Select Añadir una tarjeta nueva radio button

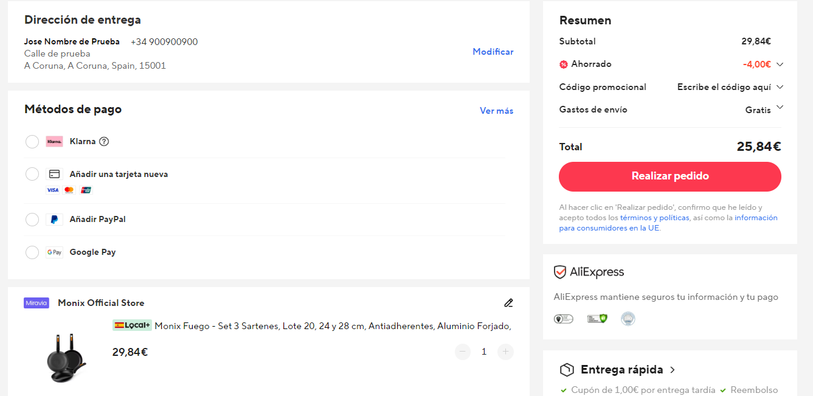[32, 174]
